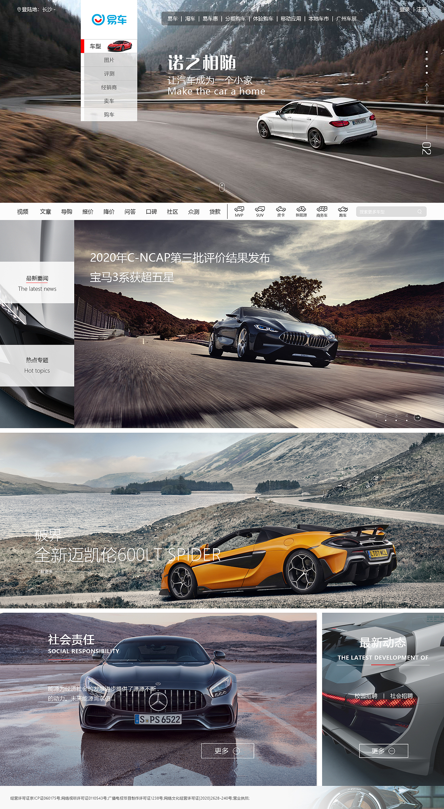Open the login location dropdown 长沙
The height and width of the screenshot is (809, 444).
(49, 9)
